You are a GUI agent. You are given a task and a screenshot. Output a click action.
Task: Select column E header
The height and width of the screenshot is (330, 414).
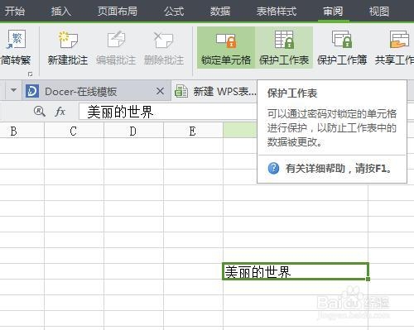click(x=193, y=132)
